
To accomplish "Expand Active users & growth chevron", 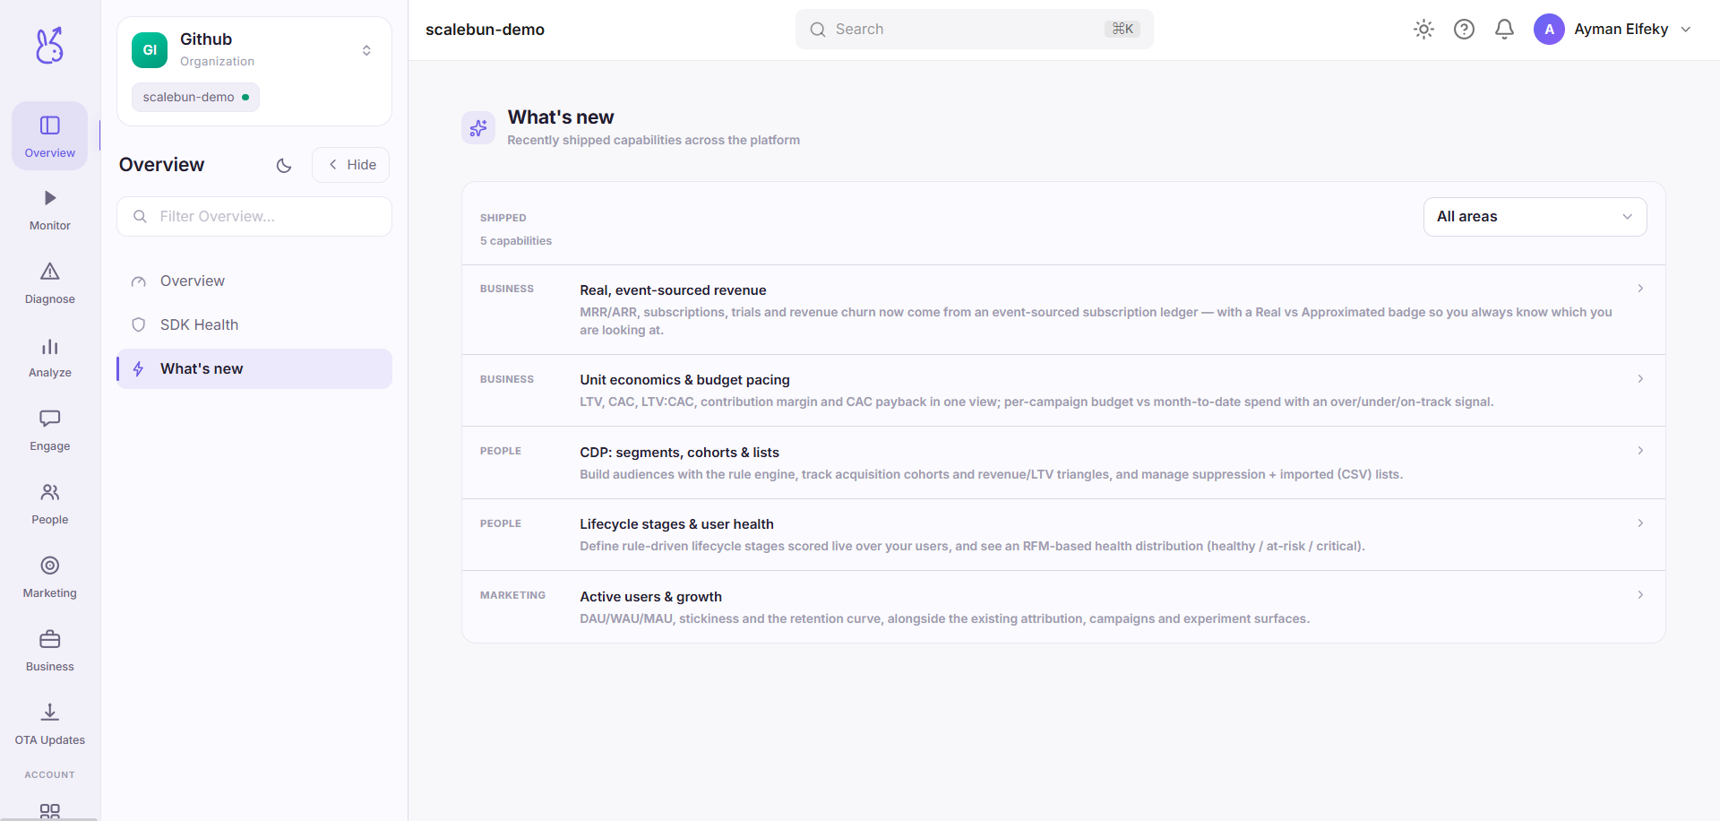I will [1640, 595].
